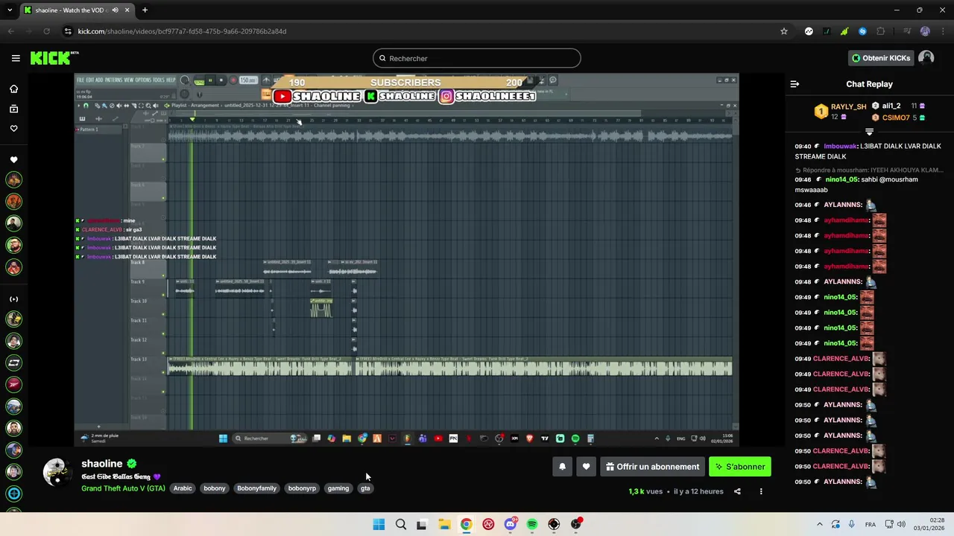The height and width of the screenshot is (536, 954).
Task: Click the S'abonner button
Action: 740,467
